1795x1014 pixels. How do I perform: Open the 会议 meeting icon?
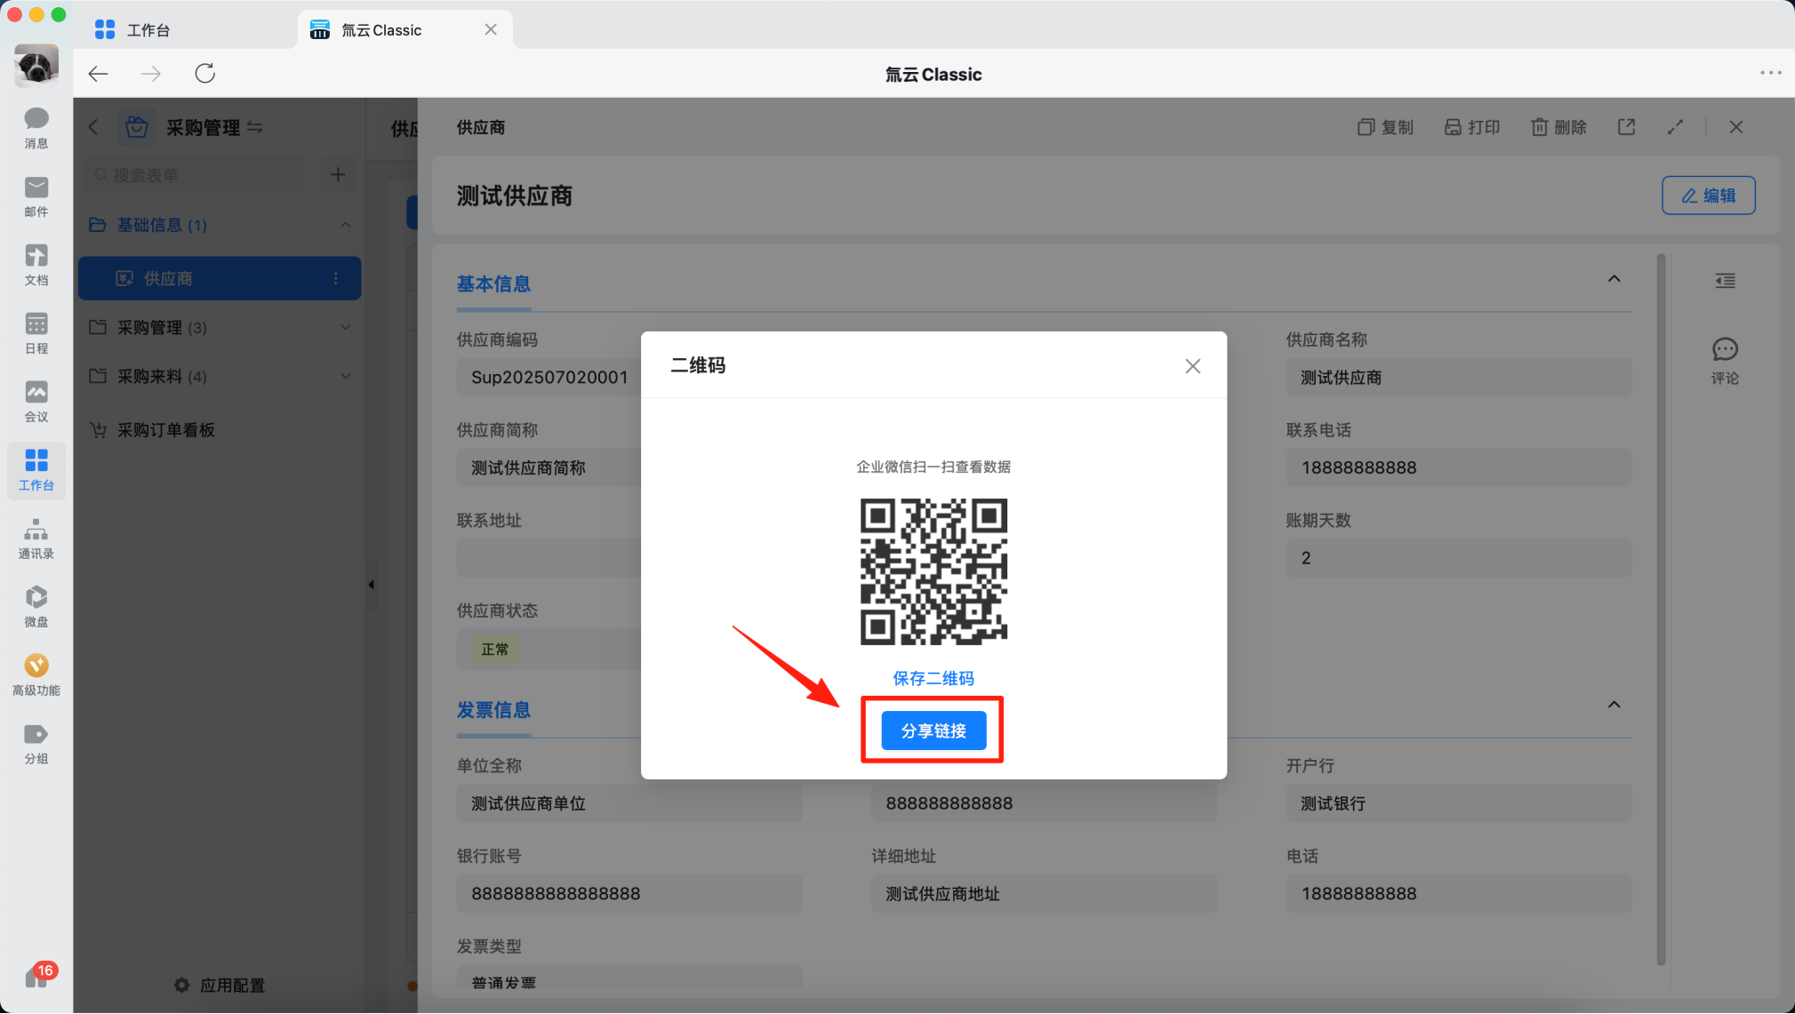coord(36,402)
